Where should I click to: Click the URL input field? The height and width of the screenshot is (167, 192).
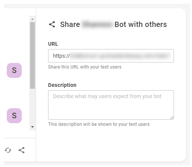point(111,56)
